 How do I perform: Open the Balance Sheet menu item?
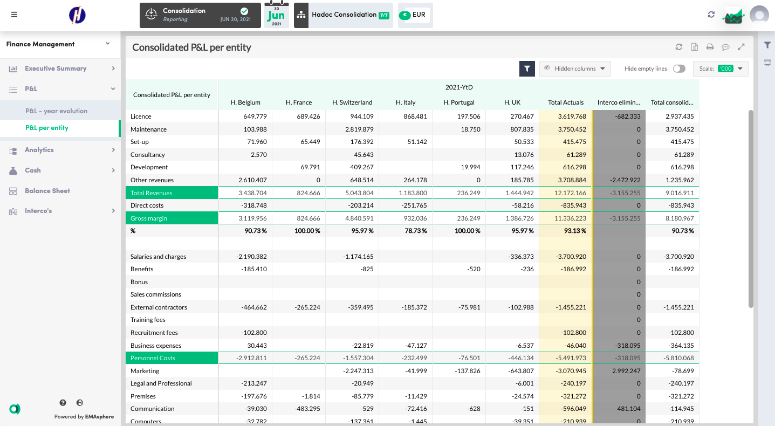coord(47,191)
